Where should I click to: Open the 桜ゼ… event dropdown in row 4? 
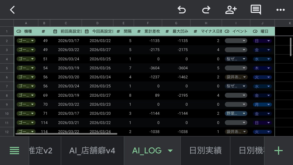tap(236, 59)
